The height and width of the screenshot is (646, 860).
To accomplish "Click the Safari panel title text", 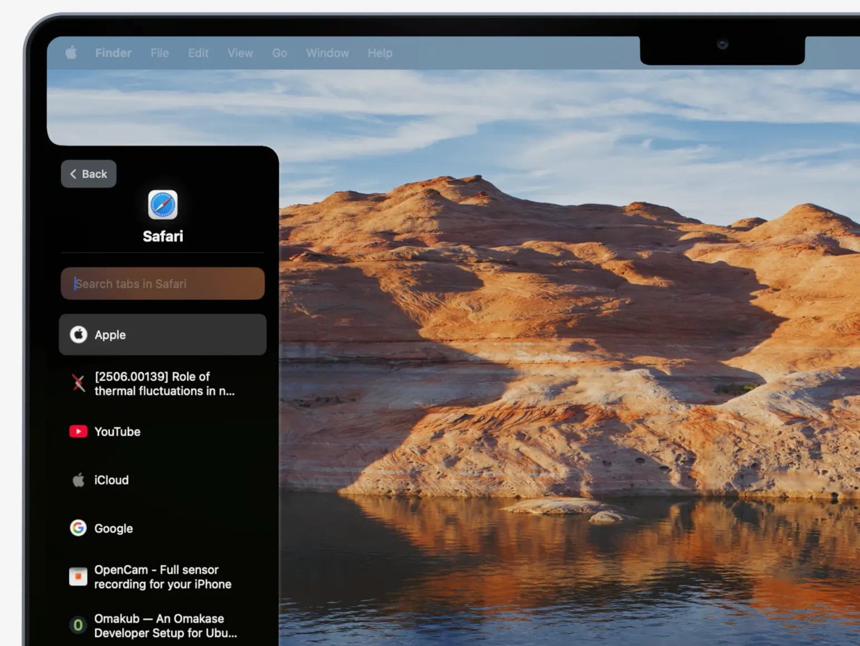I will pyautogui.click(x=163, y=236).
